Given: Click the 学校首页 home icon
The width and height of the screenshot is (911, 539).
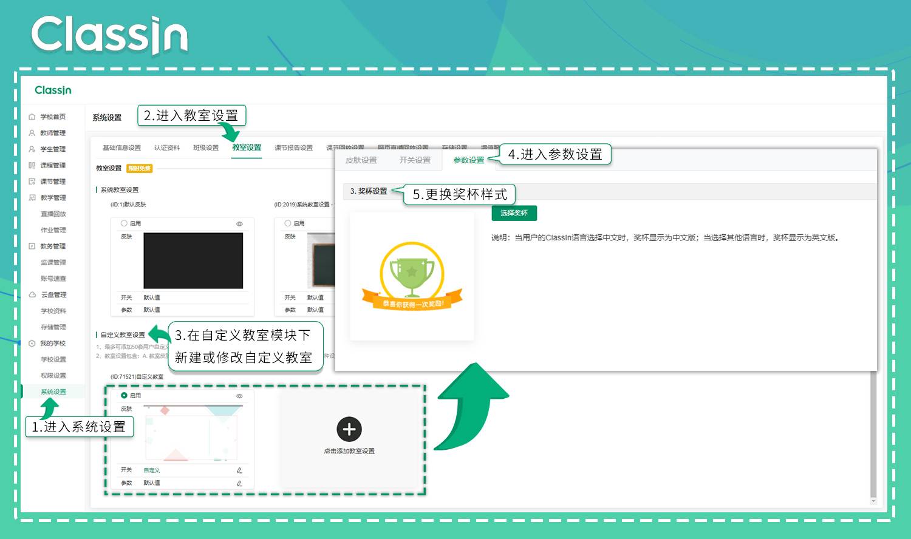Looking at the screenshot, I should [x=32, y=117].
